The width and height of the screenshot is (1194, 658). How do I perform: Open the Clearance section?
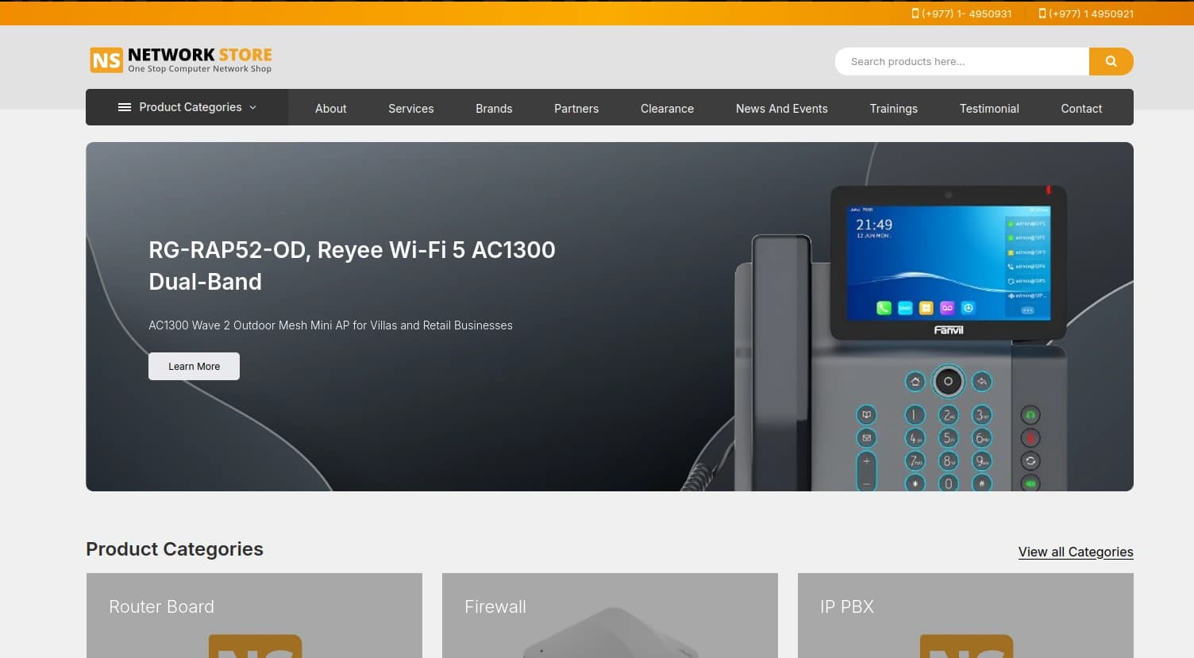point(667,109)
